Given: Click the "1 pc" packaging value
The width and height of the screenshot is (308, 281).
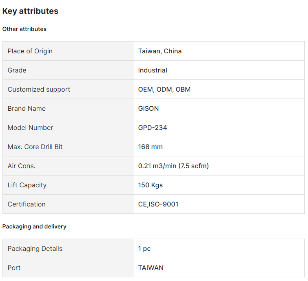Looking at the screenshot, I should coord(144,248).
